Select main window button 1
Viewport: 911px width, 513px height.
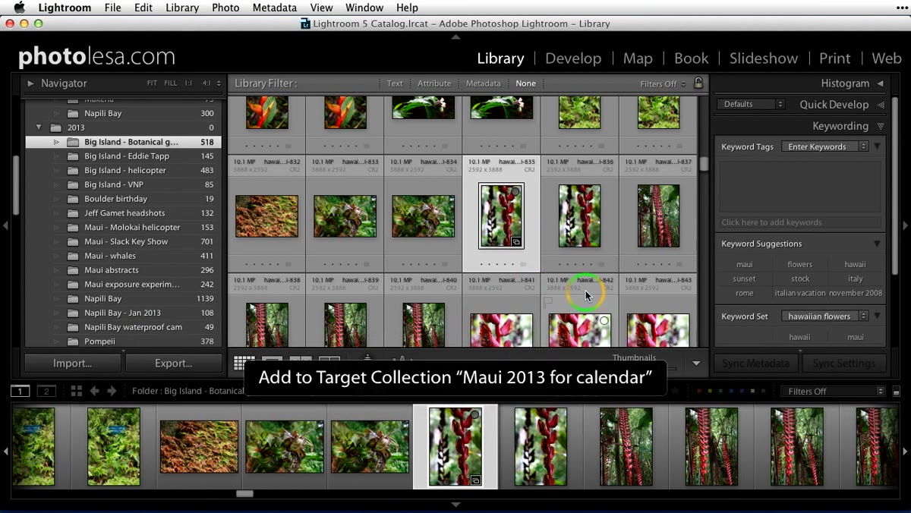tap(20, 391)
